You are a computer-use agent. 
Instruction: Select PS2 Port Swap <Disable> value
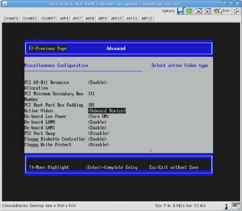click(x=99, y=134)
